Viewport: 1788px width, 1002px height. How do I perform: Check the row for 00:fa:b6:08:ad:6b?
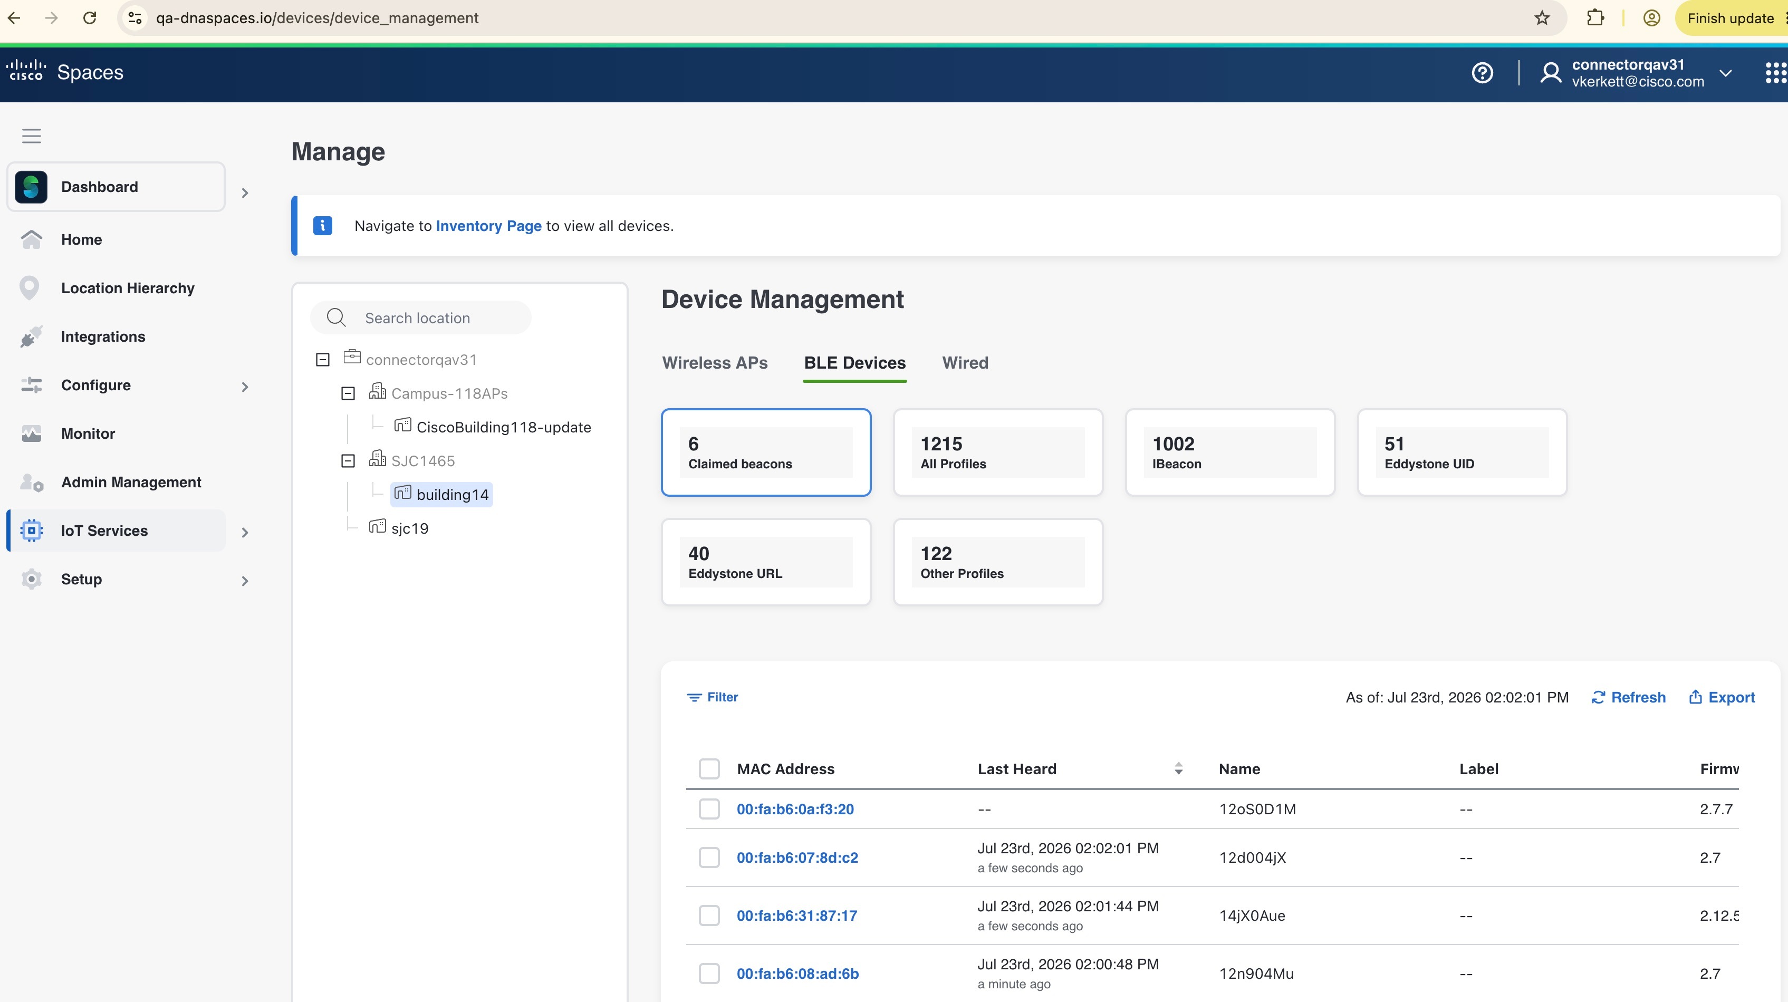(x=709, y=974)
